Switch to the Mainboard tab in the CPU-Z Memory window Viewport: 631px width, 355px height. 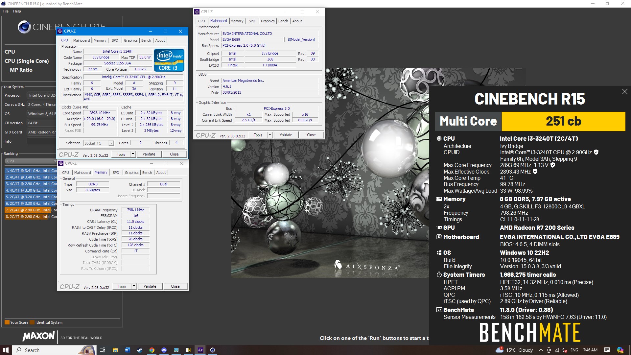pyautogui.click(x=82, y=173)
